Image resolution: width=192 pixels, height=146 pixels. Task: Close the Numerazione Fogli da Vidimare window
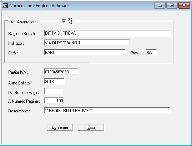[x=184, y=5]
